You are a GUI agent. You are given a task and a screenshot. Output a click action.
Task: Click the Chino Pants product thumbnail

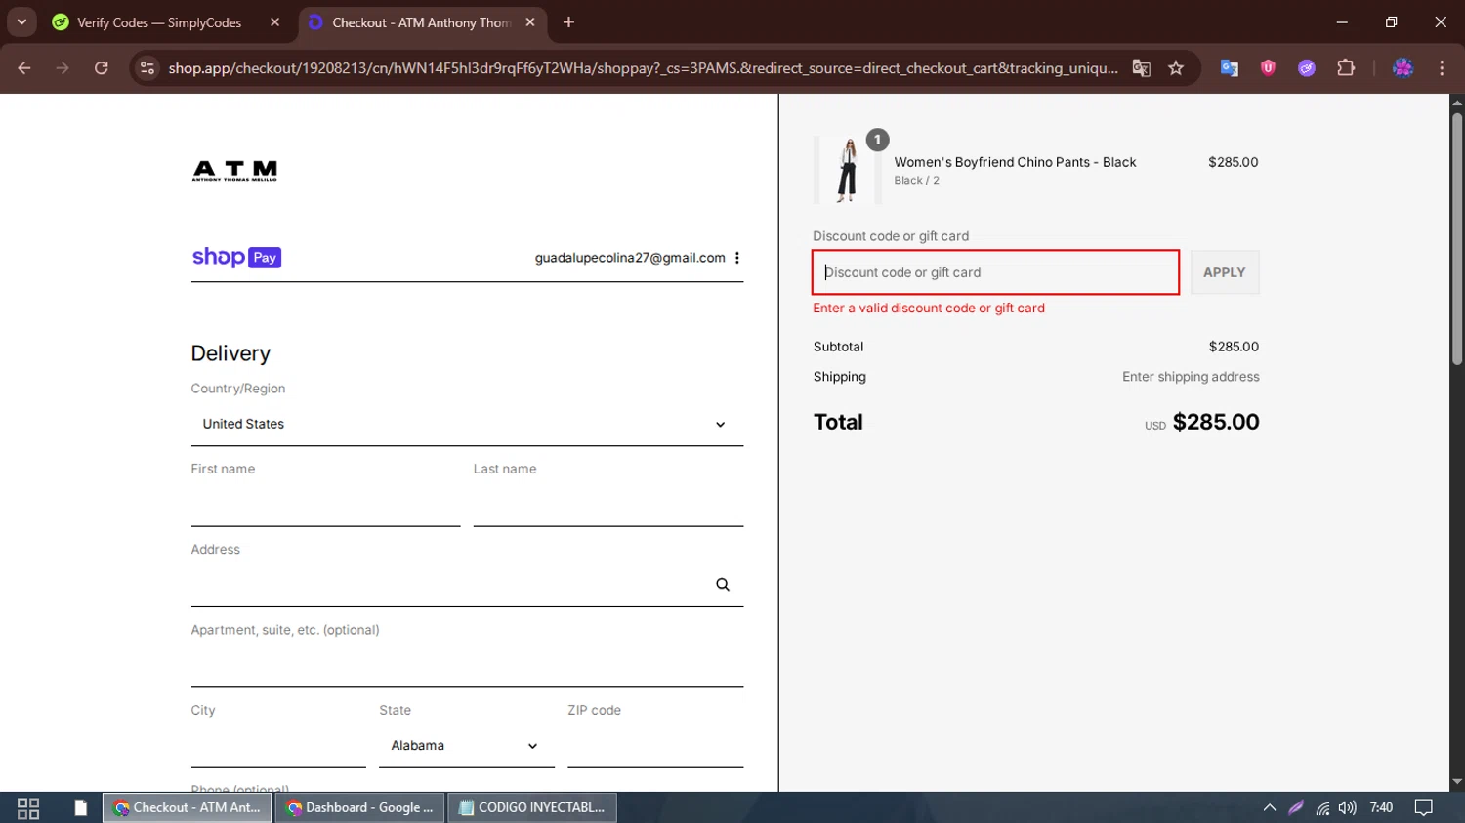coord(847,170)
